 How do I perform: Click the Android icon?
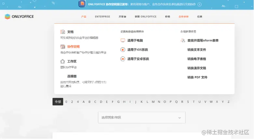pos(123,59)
